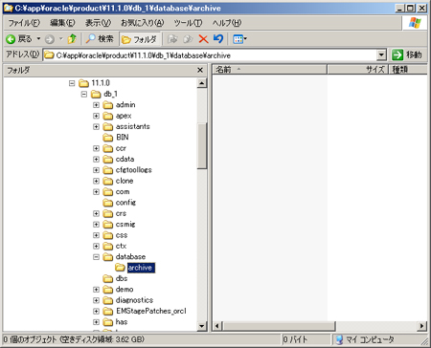
Task: Select the dbs folder in tree
Action: tap(122, 278)
